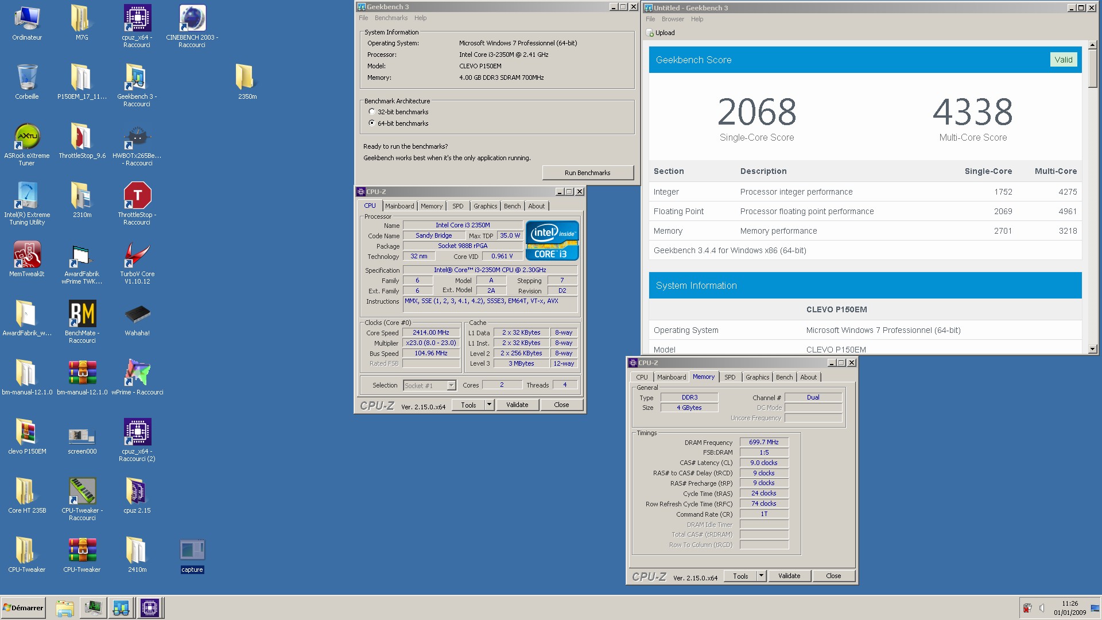Click the Run Benchmarks button
Viewport: 1102px width, 620px height.
point(588,172)
